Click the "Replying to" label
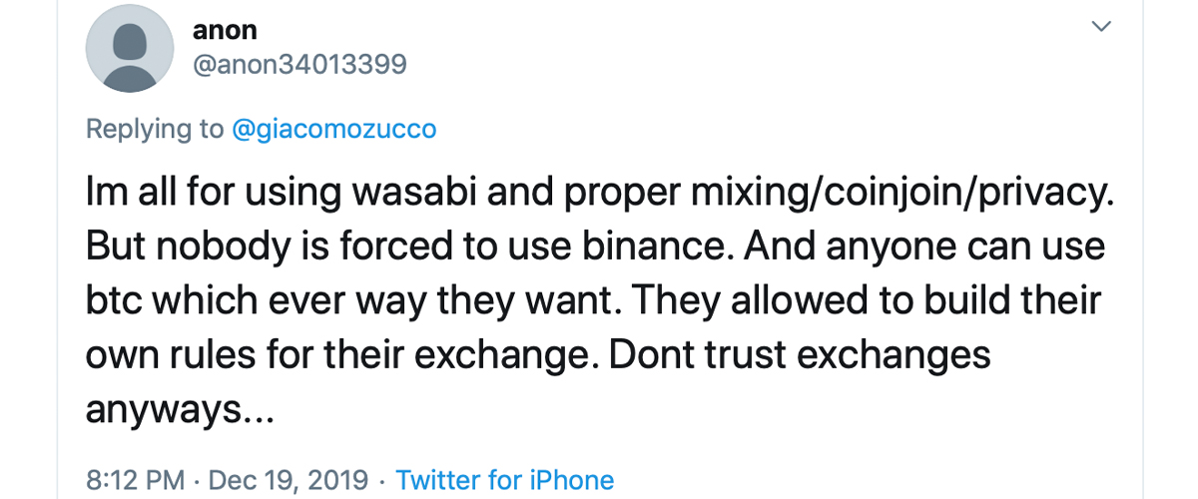The height and width of the screenshot is (499, 1198). 154,129
